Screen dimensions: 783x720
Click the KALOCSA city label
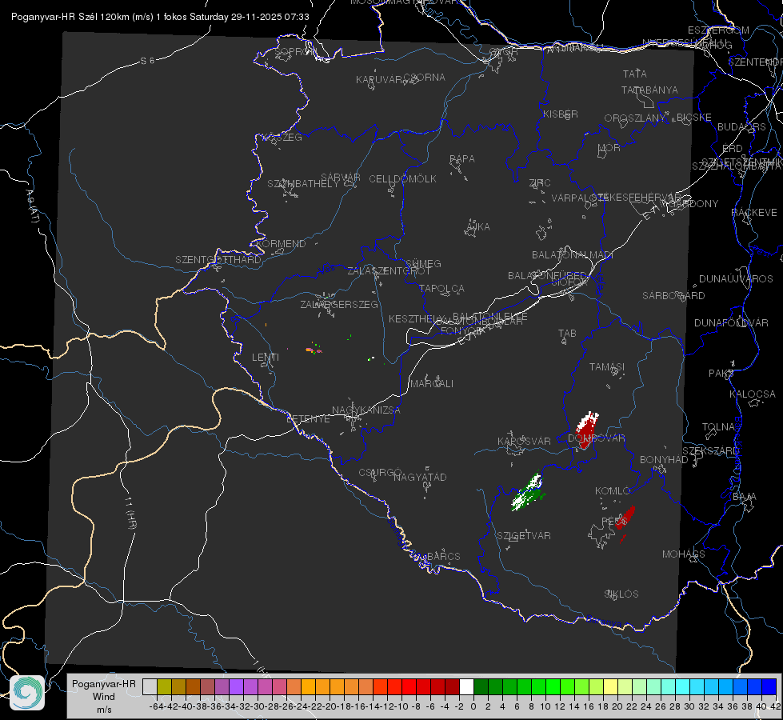pos(752,394)
